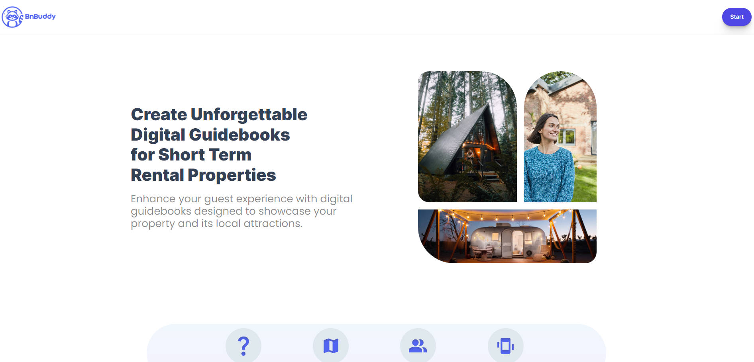Screen dimensions: 754x362
Task: Click the BnBuddy wordmark text
Action: click(40, 16)
